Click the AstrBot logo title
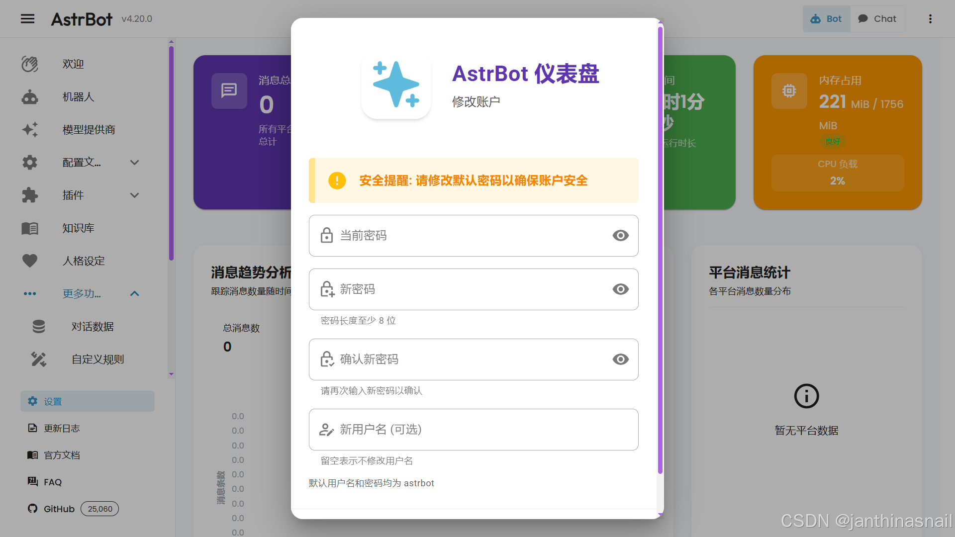Image resolution: width=955 pixels, height=537 pixels. pos(82,19)
